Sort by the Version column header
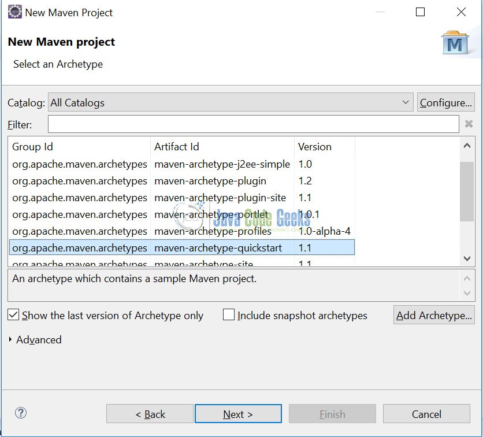This screenshot has height=437, width=483. click(x=325, y=147)
